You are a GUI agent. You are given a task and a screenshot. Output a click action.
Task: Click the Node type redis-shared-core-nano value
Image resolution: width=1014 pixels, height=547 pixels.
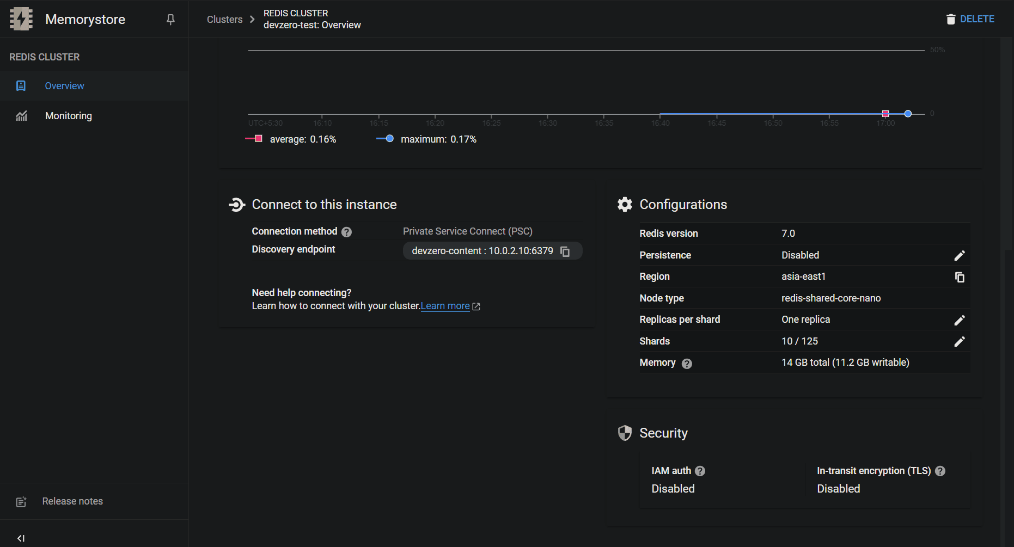[831, 298]
